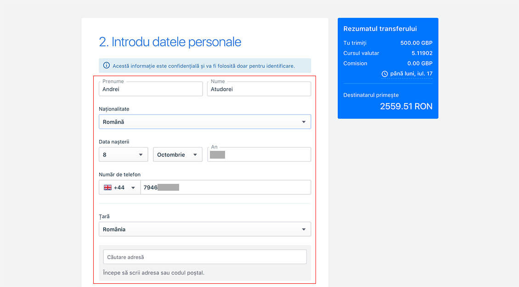Click the exchange rate value 5.11902

click(422, 53)
